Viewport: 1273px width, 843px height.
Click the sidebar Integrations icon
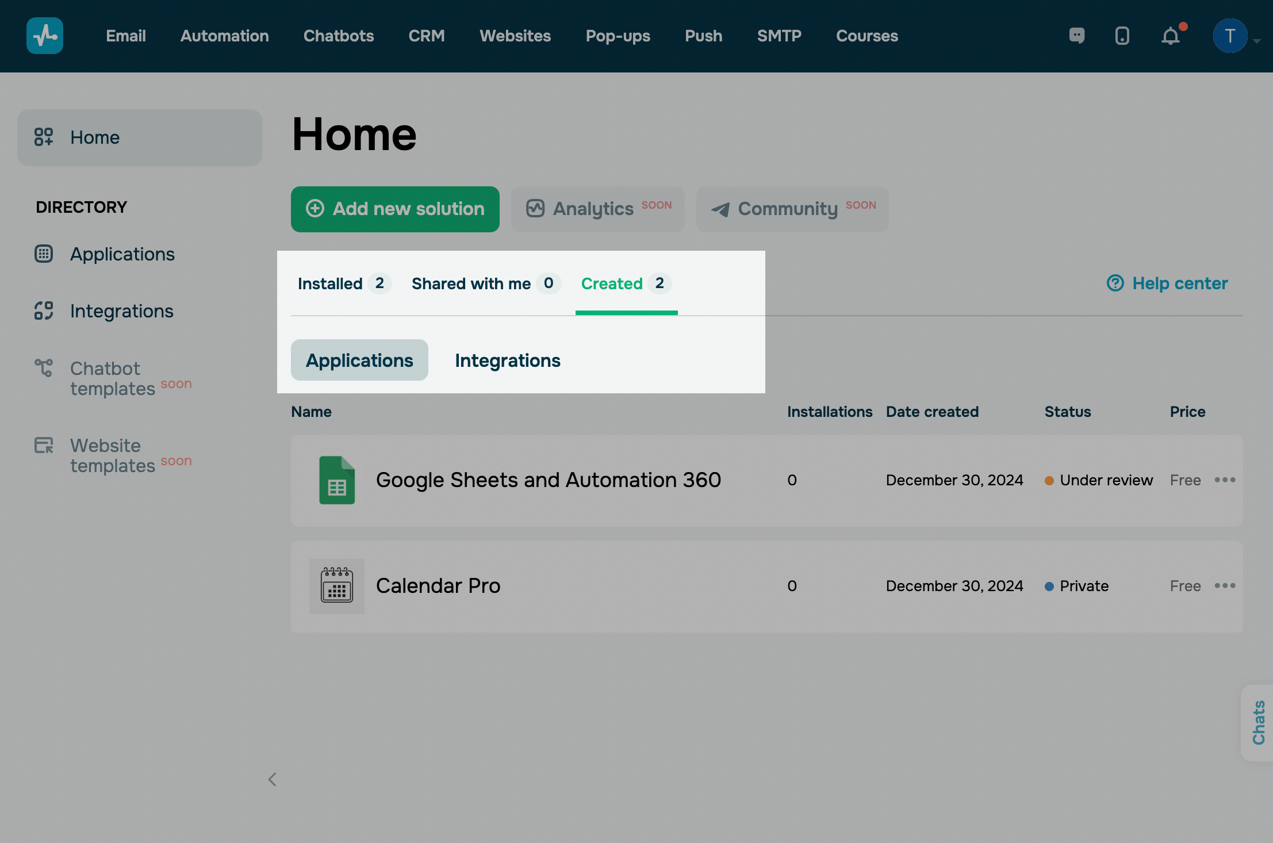pyautogui.click(x=44, y=311)
